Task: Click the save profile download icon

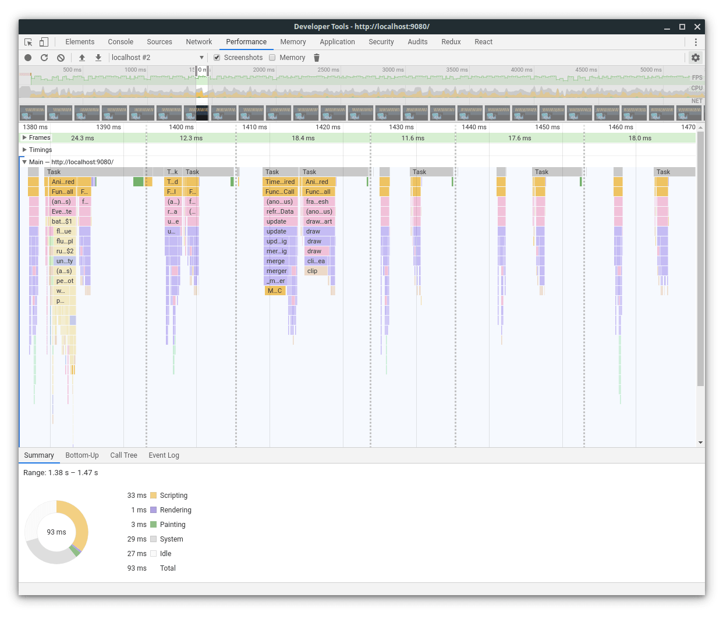Action: (98, 58)
